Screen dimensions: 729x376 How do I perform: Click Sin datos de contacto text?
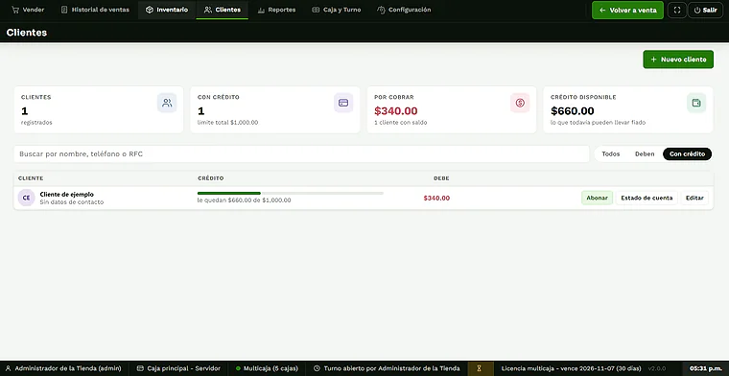point(72,202)
